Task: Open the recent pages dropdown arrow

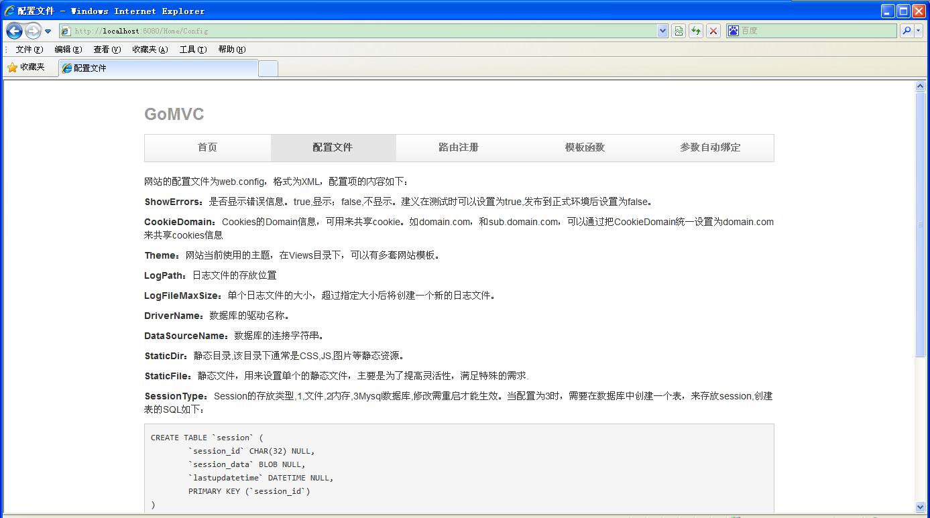Action: tap(48, 31)
